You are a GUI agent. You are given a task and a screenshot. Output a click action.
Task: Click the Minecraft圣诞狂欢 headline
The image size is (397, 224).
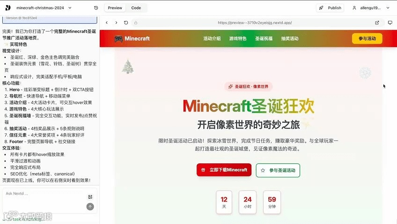coord(249,106)
